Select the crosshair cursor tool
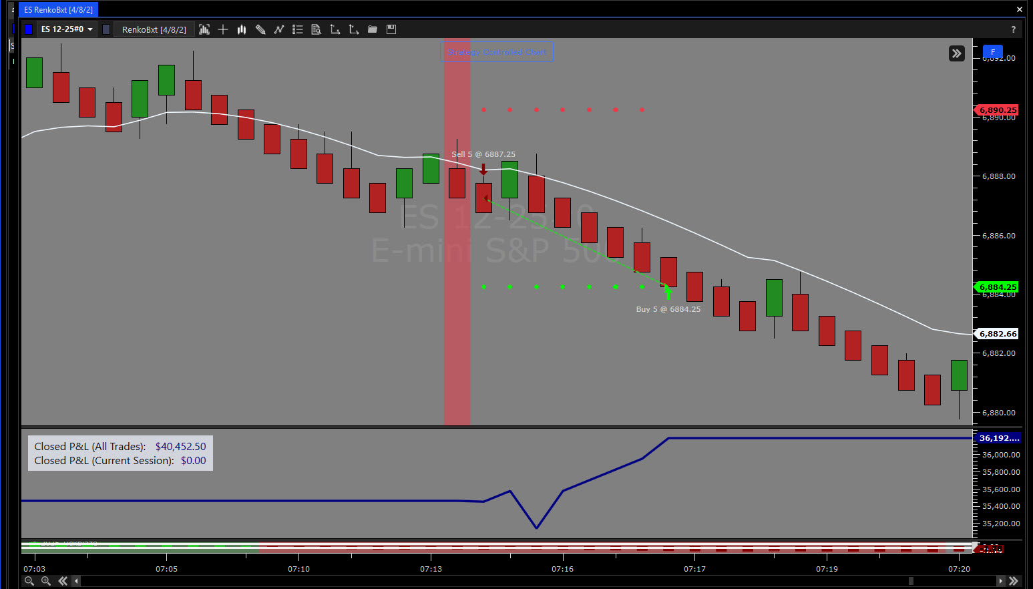This screenshot has height=589, width=1033. pyautogui.click(x=223, y=29)
